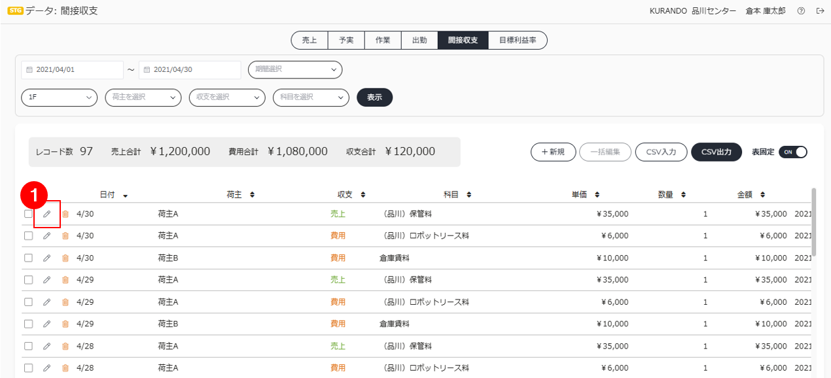This screenshot has width=831, height=378.
Task: Click the 売上合計 ￥1,200,000 value
Action: [x=180, y=152]
